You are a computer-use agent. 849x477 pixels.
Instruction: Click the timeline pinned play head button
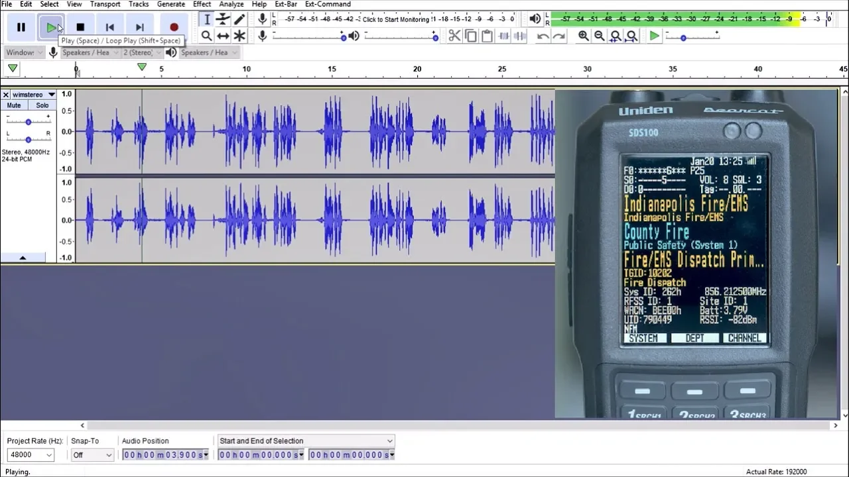(13, 68)
